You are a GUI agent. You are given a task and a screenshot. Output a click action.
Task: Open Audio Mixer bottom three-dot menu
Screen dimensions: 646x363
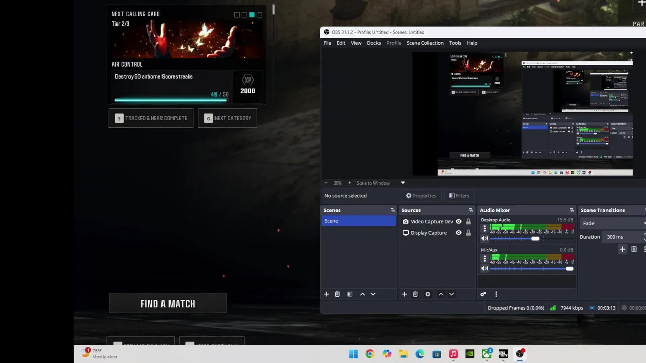point(496,294)
